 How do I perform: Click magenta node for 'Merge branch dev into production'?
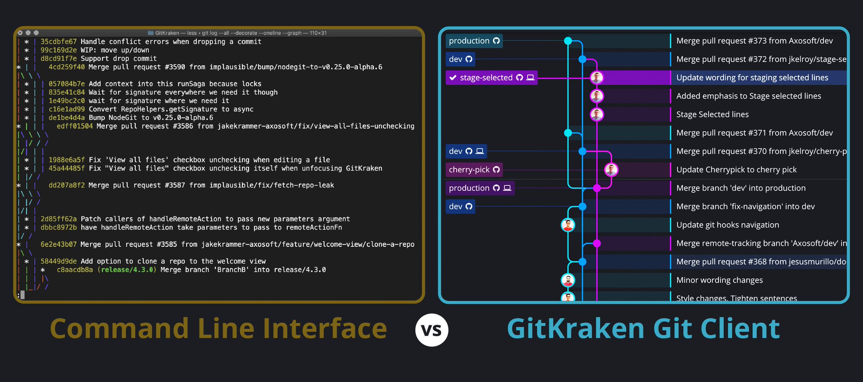[597, 188]
